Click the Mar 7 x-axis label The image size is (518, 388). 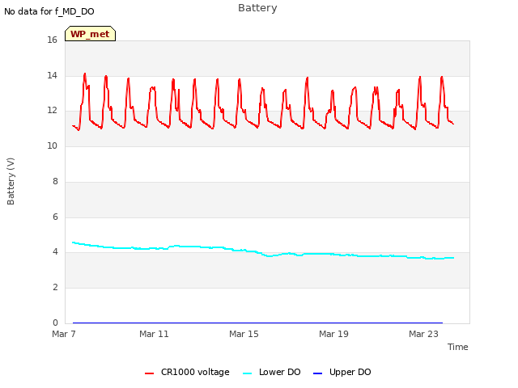(x=64, y=334)
